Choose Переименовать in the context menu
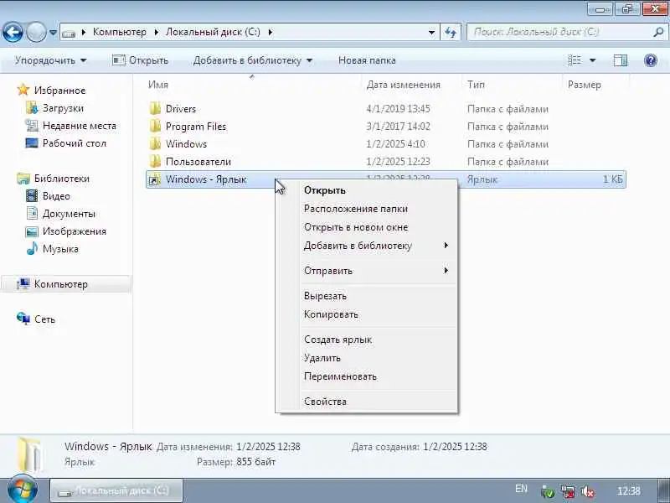The image size is (670, 503). 340,376
